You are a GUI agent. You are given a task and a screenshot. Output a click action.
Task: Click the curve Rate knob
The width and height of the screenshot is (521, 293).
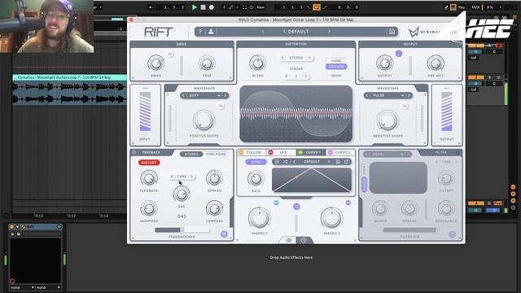(x=256, y=179)
